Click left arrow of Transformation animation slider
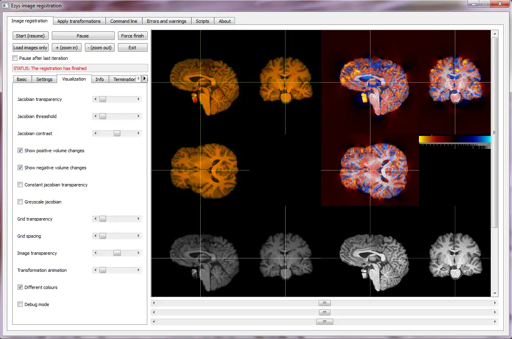 (x=95, y=270)
